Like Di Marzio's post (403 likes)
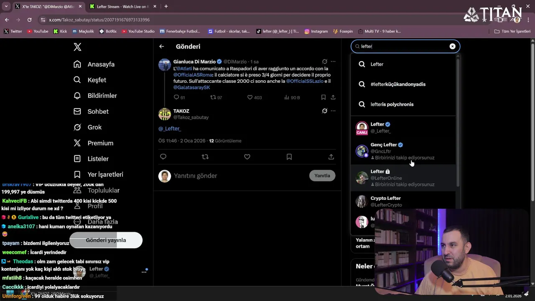Image resolution: width=535 pixels, height=301 pixels. (254, 97)
